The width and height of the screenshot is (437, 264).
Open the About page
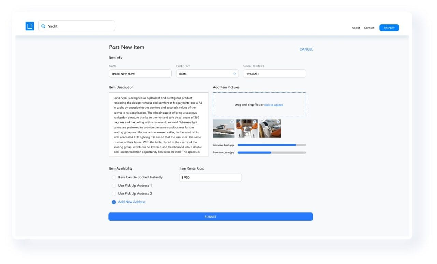point(356,28)
